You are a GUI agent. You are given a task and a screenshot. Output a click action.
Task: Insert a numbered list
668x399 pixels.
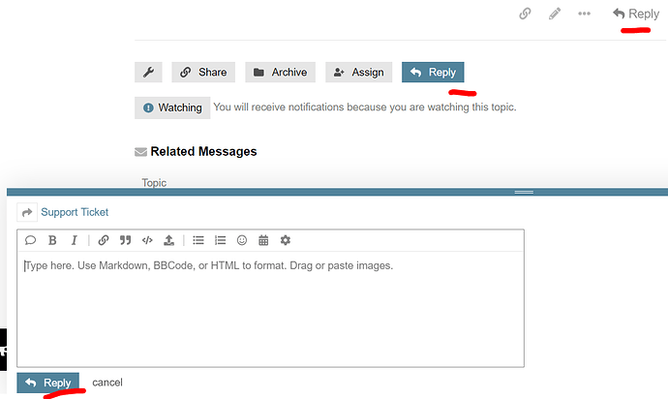pyautogui.click(x=221, y=240)
